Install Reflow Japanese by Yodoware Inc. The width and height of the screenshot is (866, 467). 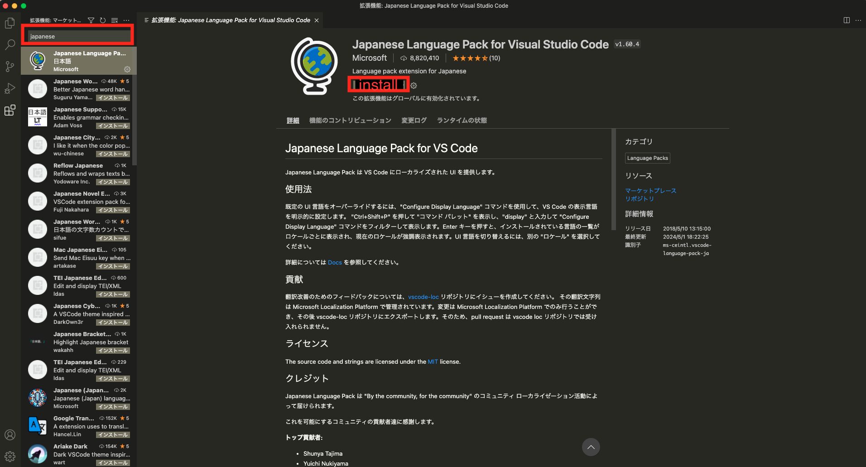pyautogui.click(x=113, y=182)
